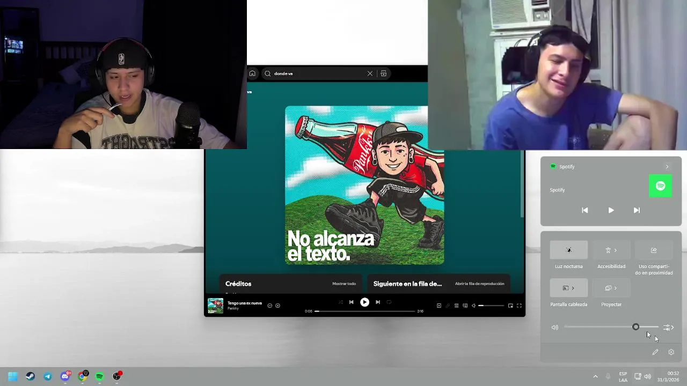Add song to library plus icon
The width and height of the screenshot is (687, 386).
click(x=277, y=306)
